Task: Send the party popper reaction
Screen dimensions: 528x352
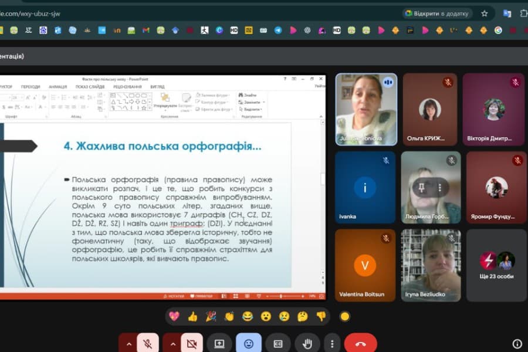Action: [211, 316]
